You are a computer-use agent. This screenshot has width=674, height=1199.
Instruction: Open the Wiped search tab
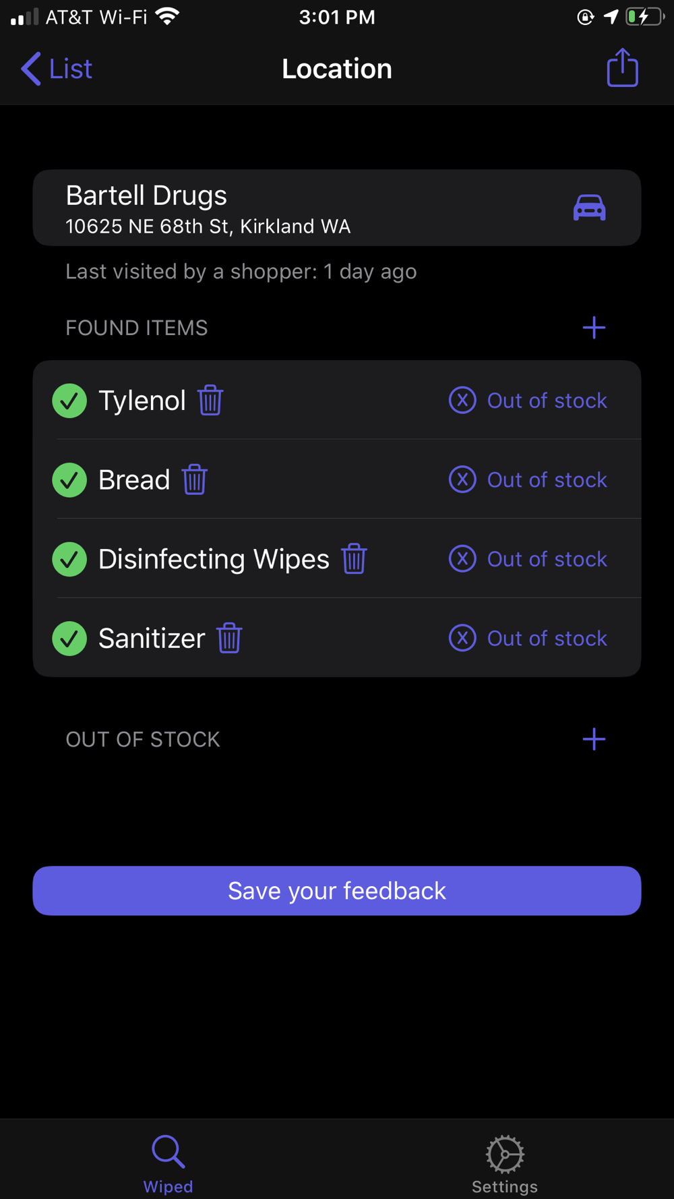coord(168,1163)
